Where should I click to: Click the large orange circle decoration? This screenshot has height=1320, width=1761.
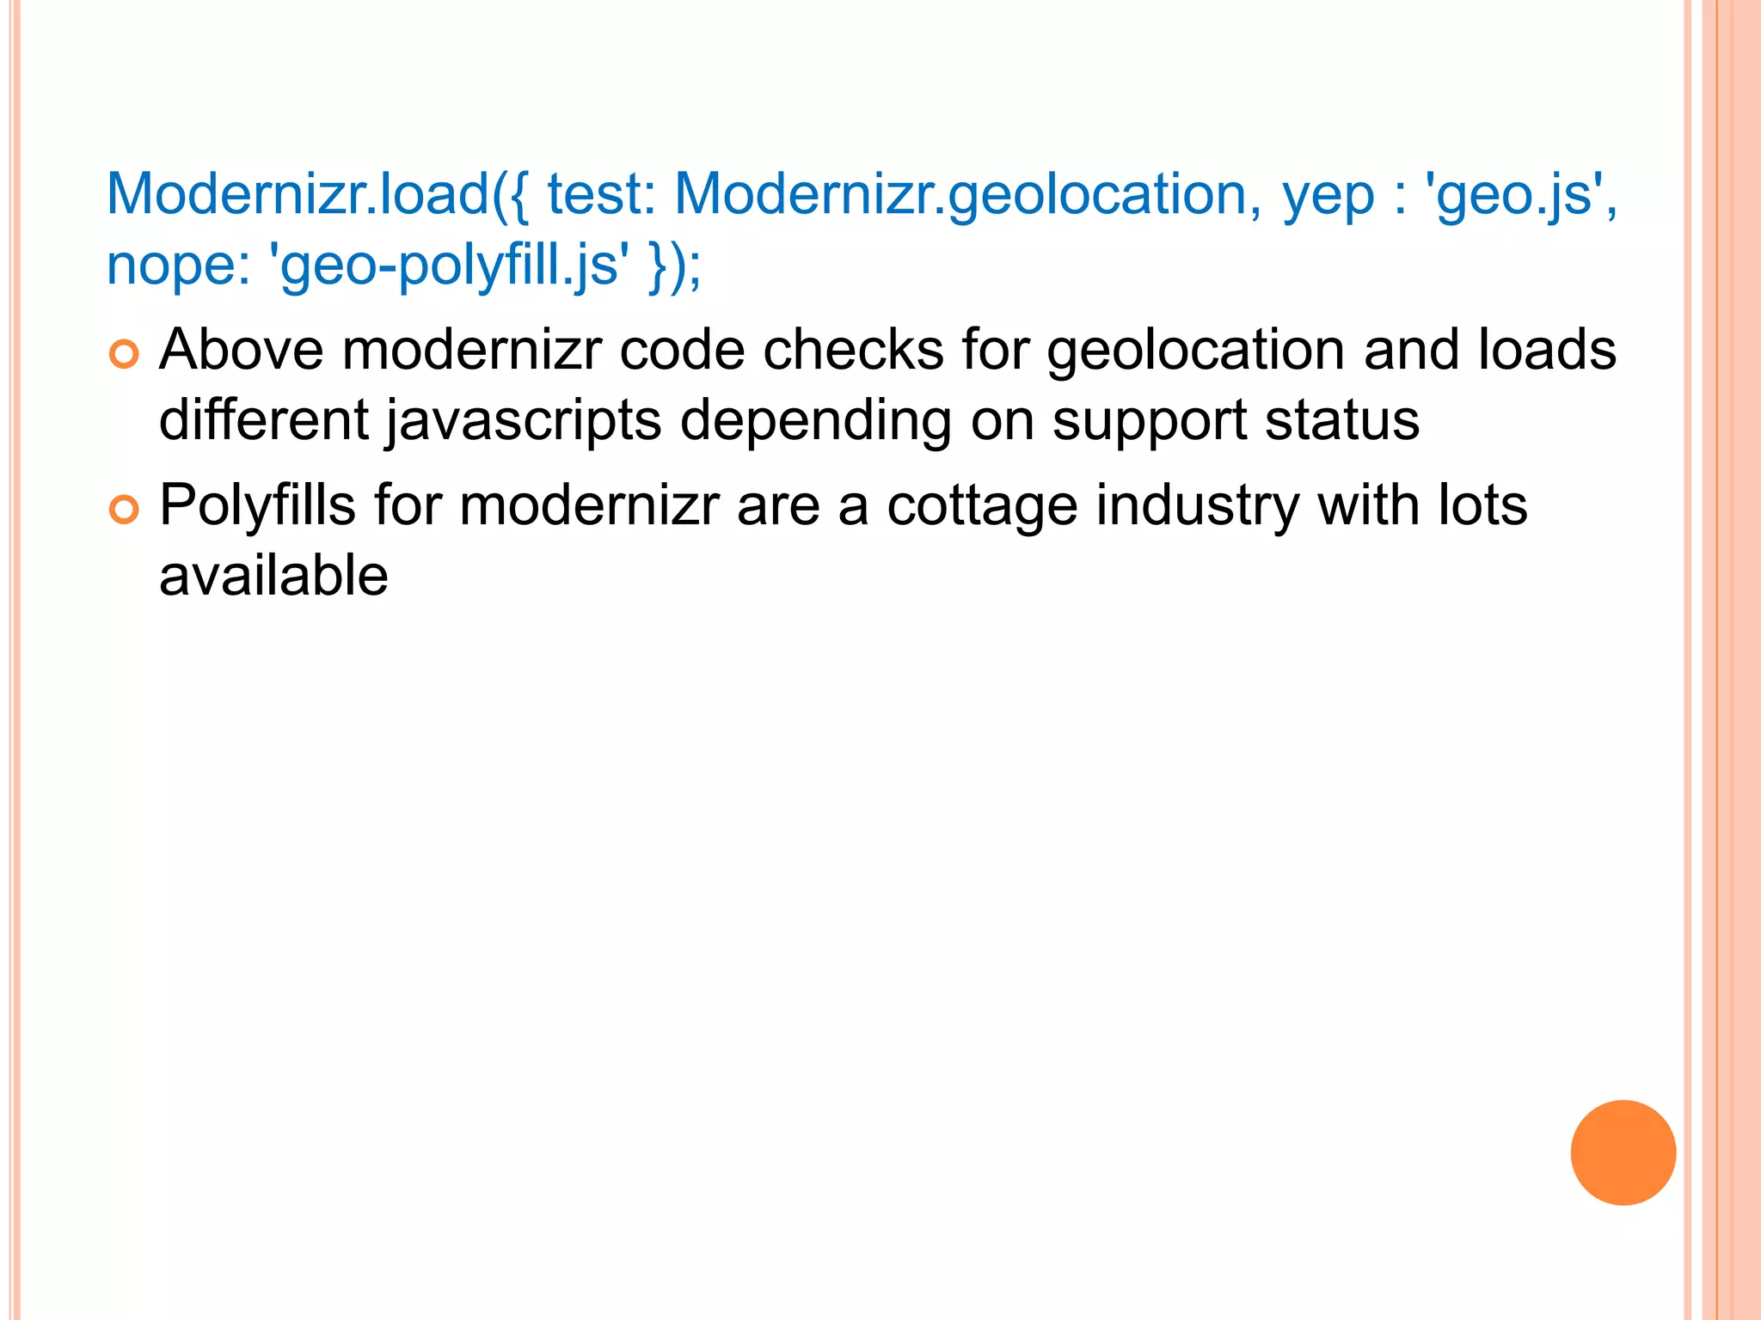(1623, 1152)
